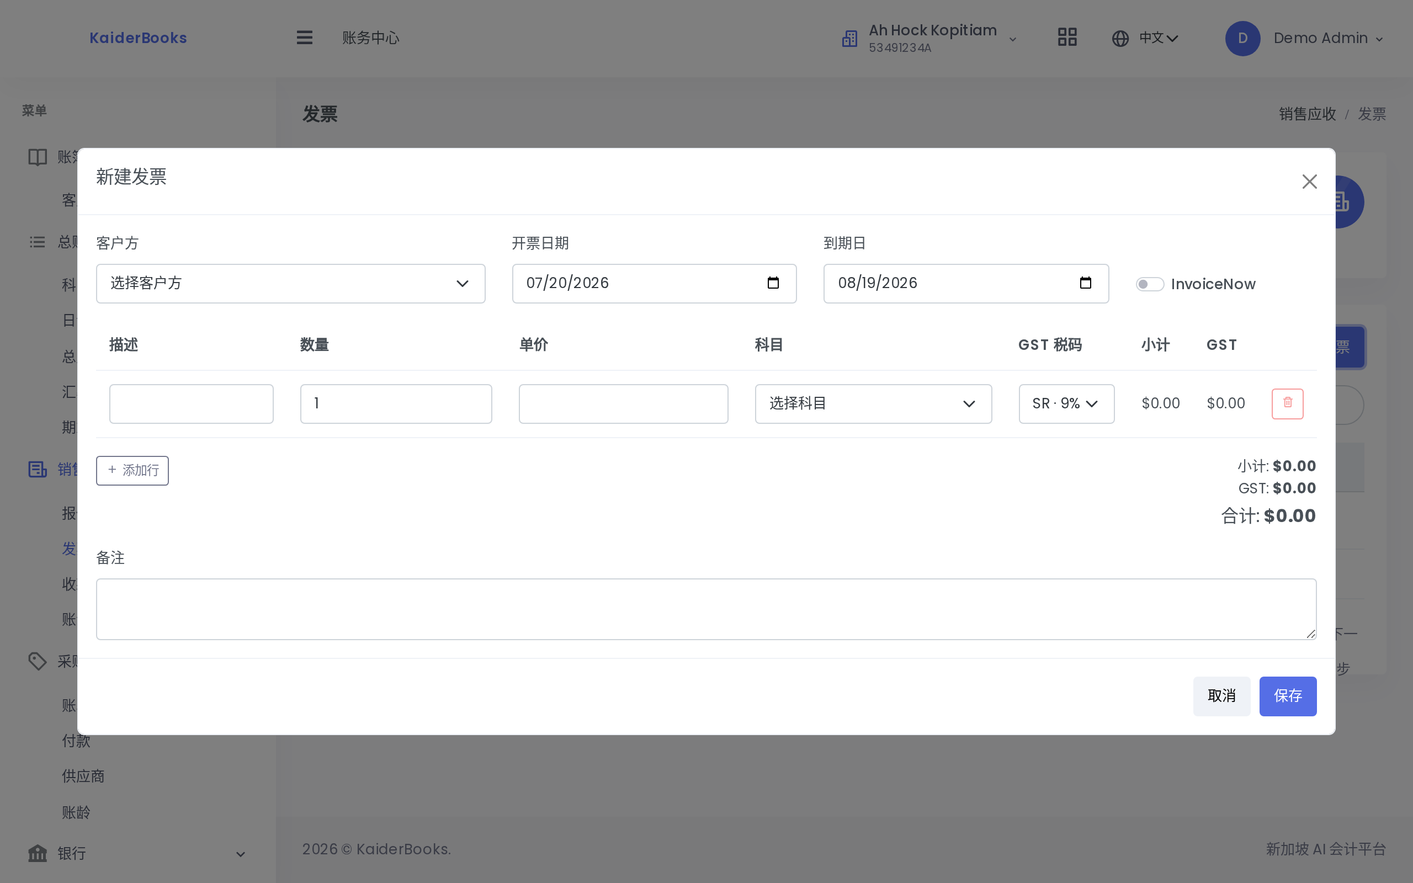Open calendar picker for 开票日期 field
The height and width of the screenshot is (883, 1413).
click(x=773, y=283)
